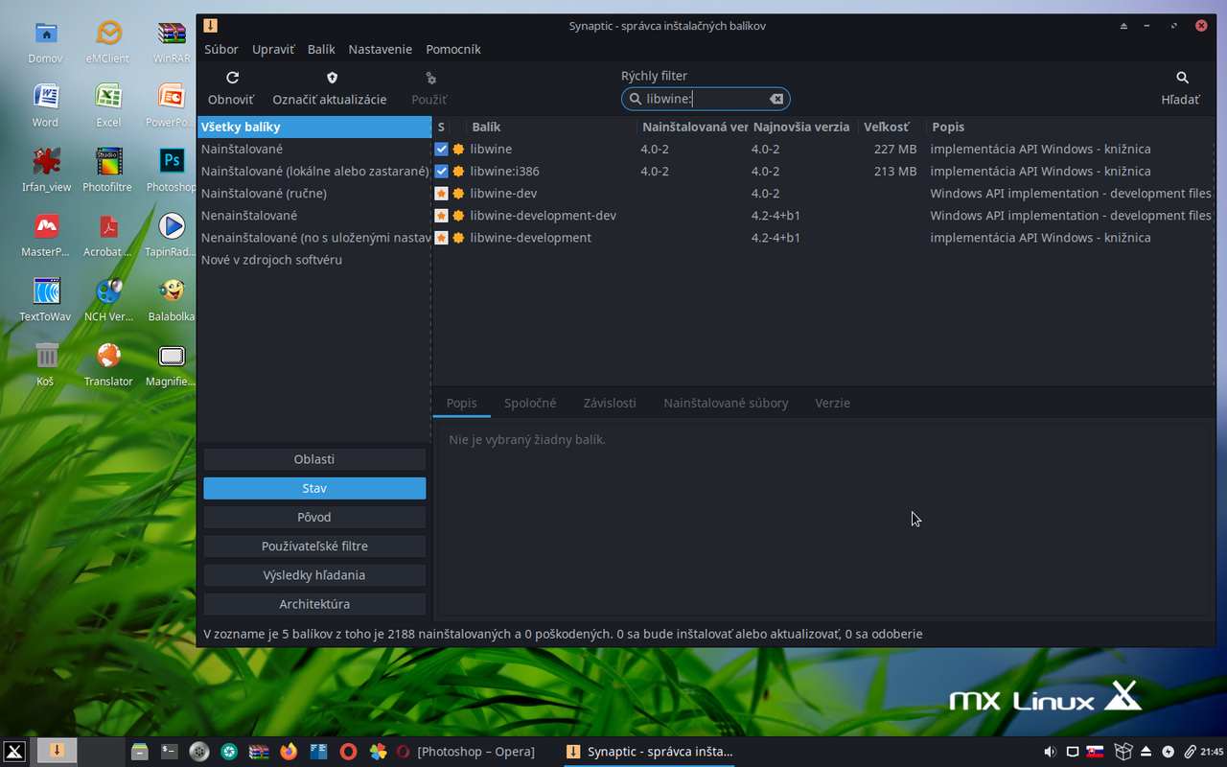This screenshot has height=767, width=1227.
Task: Switch to the Nainštalované súbory tab
Action: tap(726, 403)
